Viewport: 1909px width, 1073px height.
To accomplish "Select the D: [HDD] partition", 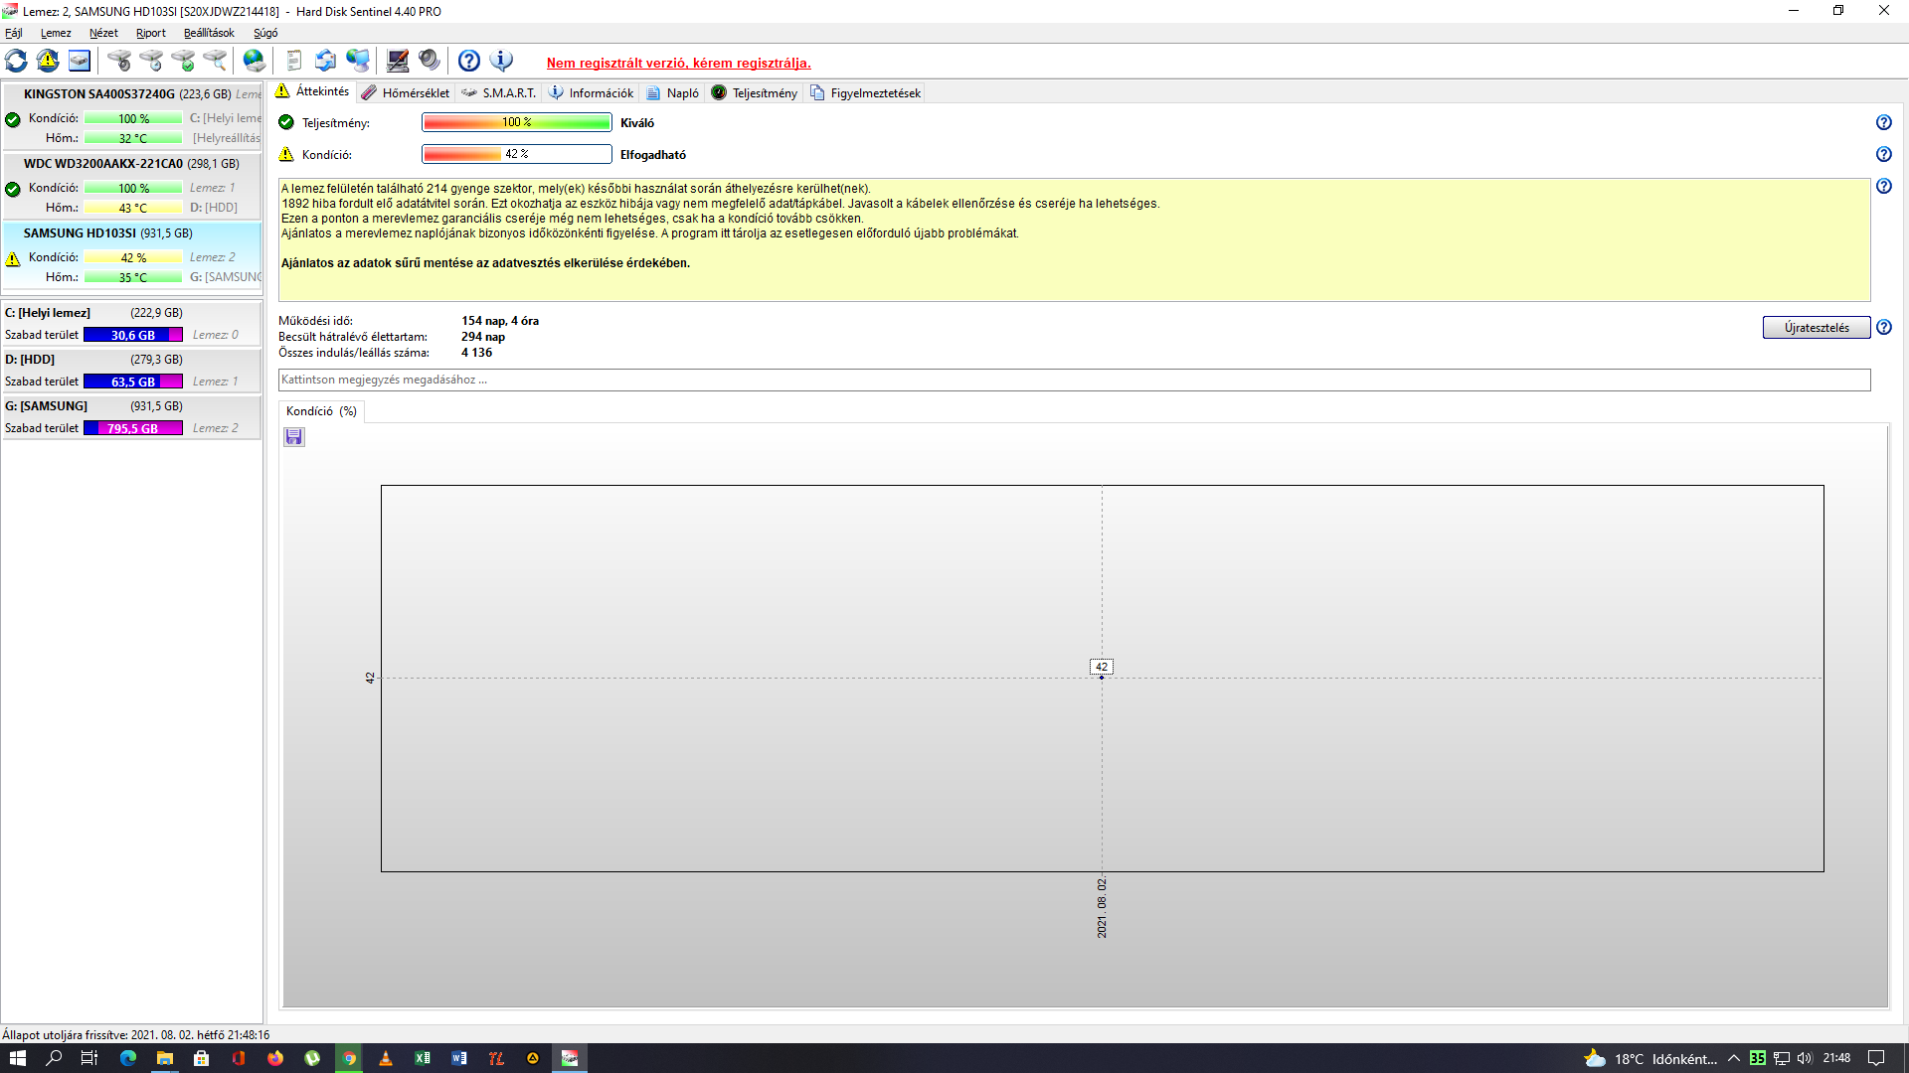I will (x=132, y=371).
